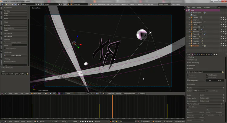Enable the Autosplit Output checkbox
This screenshot has height=123, width=227.
click(x=207, y=91)
